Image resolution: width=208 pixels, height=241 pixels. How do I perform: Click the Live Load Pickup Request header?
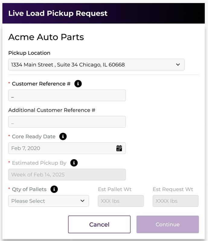coord(58,14)
